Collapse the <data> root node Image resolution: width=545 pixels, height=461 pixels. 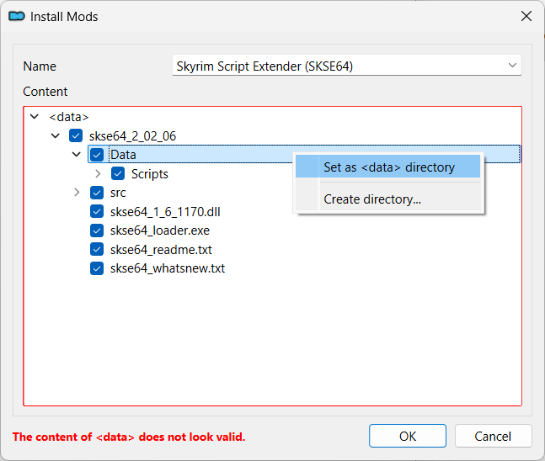(x=35, y=117)
